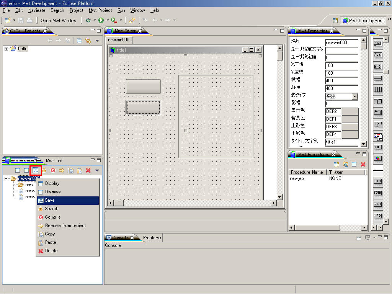Click the 表示色 DEF2 color swatch
392x294 pixels.
[350, 111]
